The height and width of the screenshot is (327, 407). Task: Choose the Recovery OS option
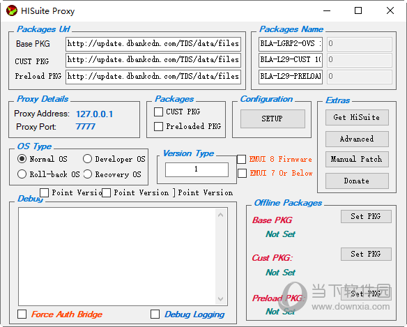(88, 174)
